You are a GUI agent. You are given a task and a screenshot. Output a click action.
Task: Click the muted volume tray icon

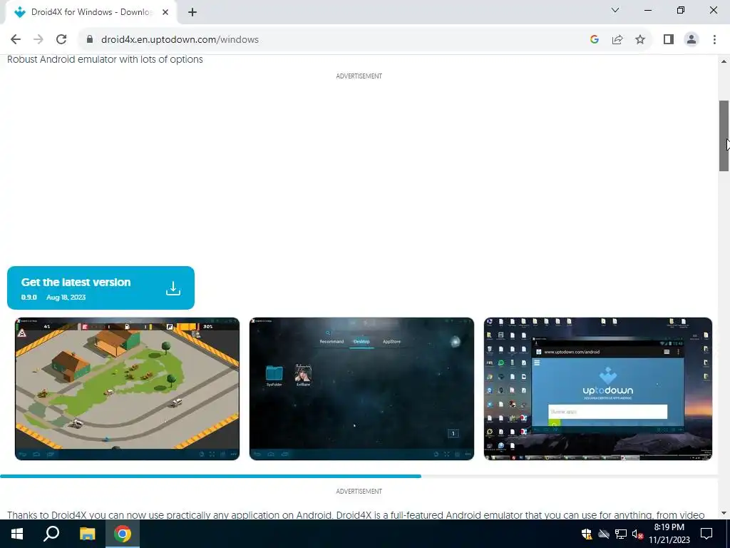pos(637,534)
